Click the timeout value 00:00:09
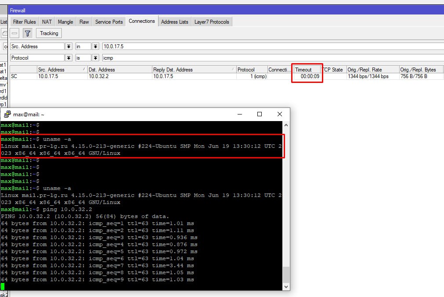Viewport: 444px width, 297px height. click(x=310, y=76)
